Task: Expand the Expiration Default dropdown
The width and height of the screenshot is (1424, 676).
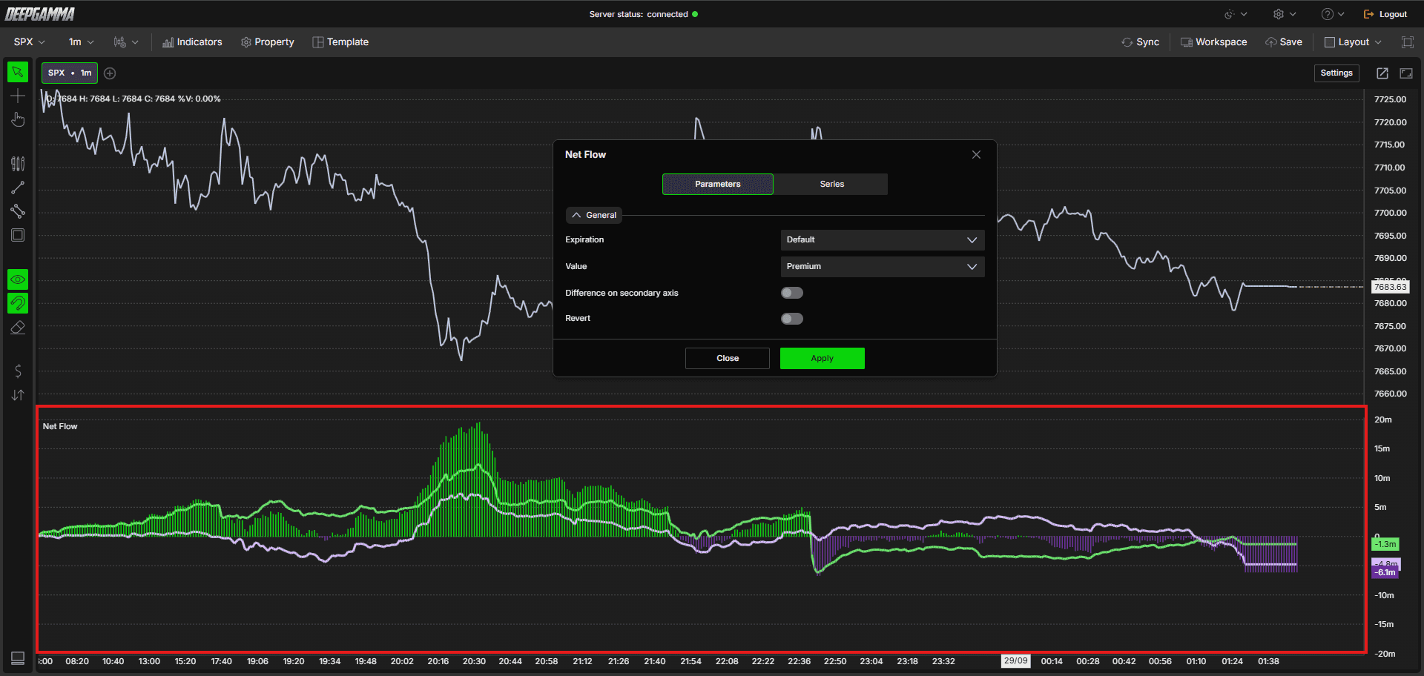Action: (883, 239)
